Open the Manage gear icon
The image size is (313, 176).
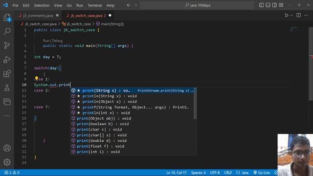(7, 162)
